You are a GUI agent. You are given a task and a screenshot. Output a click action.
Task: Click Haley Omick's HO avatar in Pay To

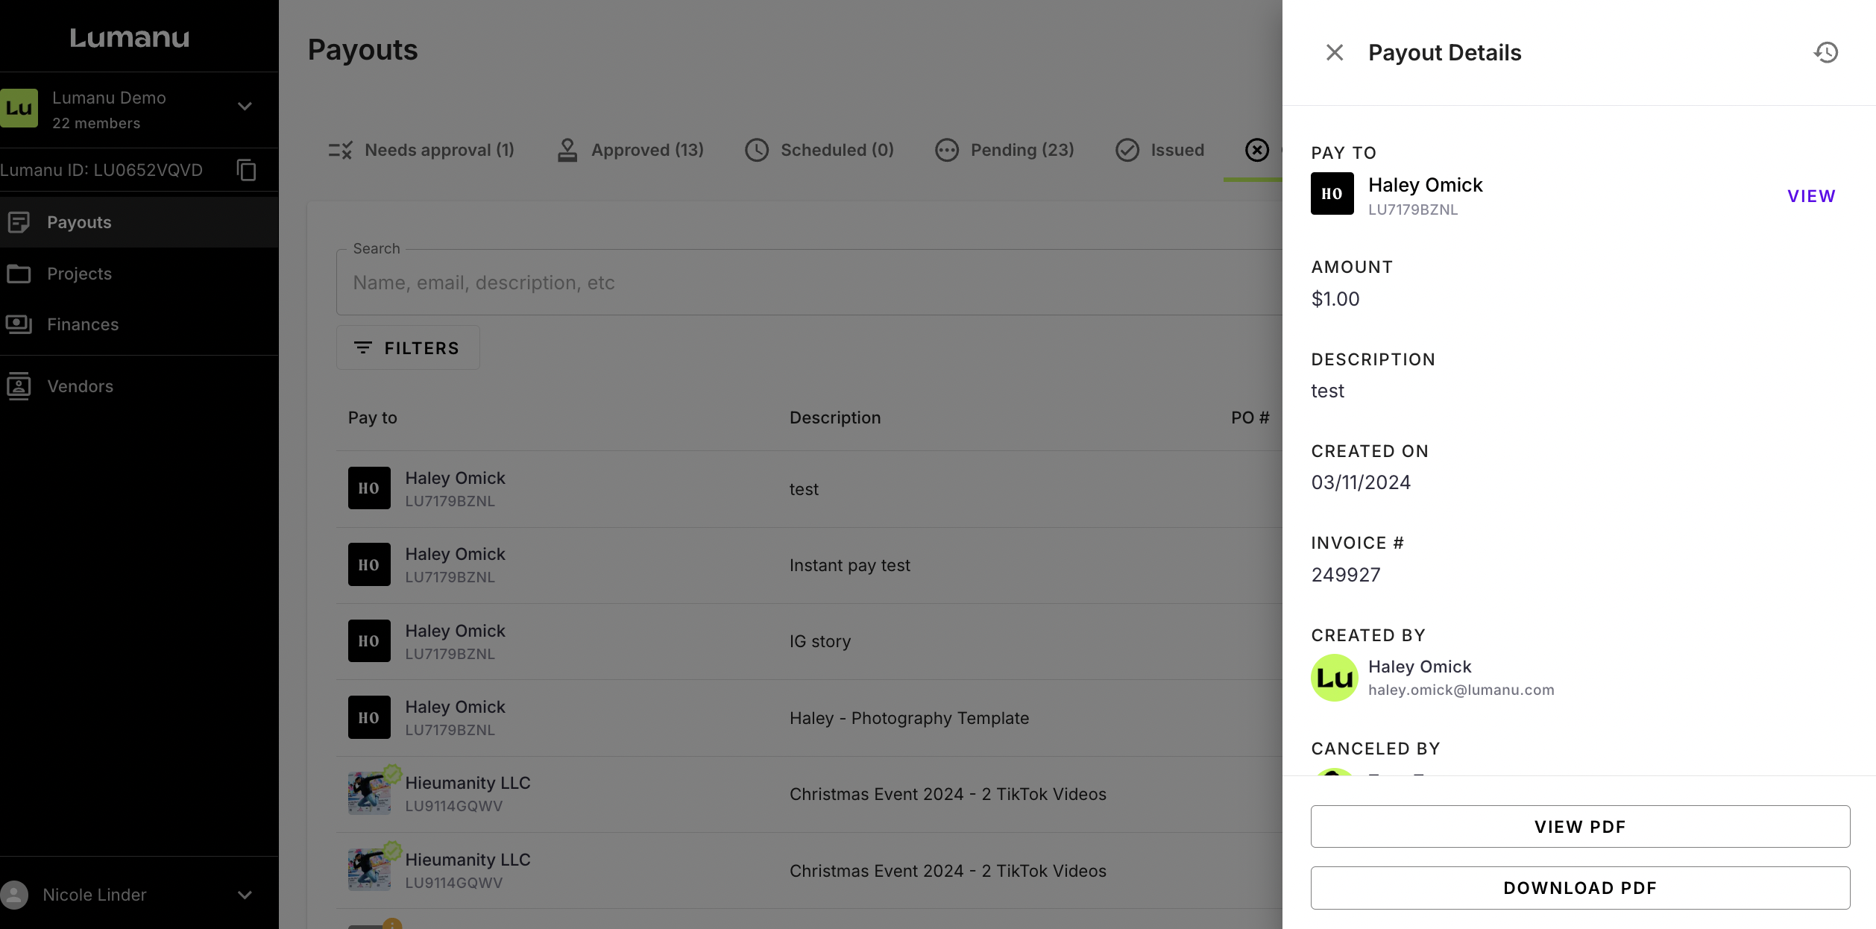[x=1332, y=194]
